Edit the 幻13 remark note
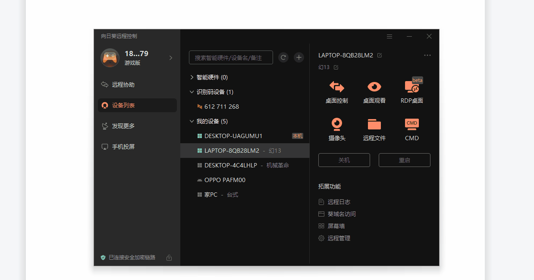This screenshot has height=280, width=534. click(336, 67)
